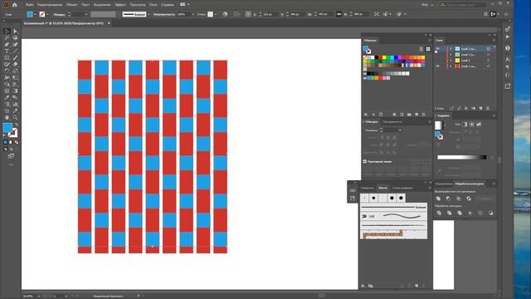This screenshot has height=299, width=531.
Task: Switch the Swatches panel to list view
Action: [x=421, y=49]
